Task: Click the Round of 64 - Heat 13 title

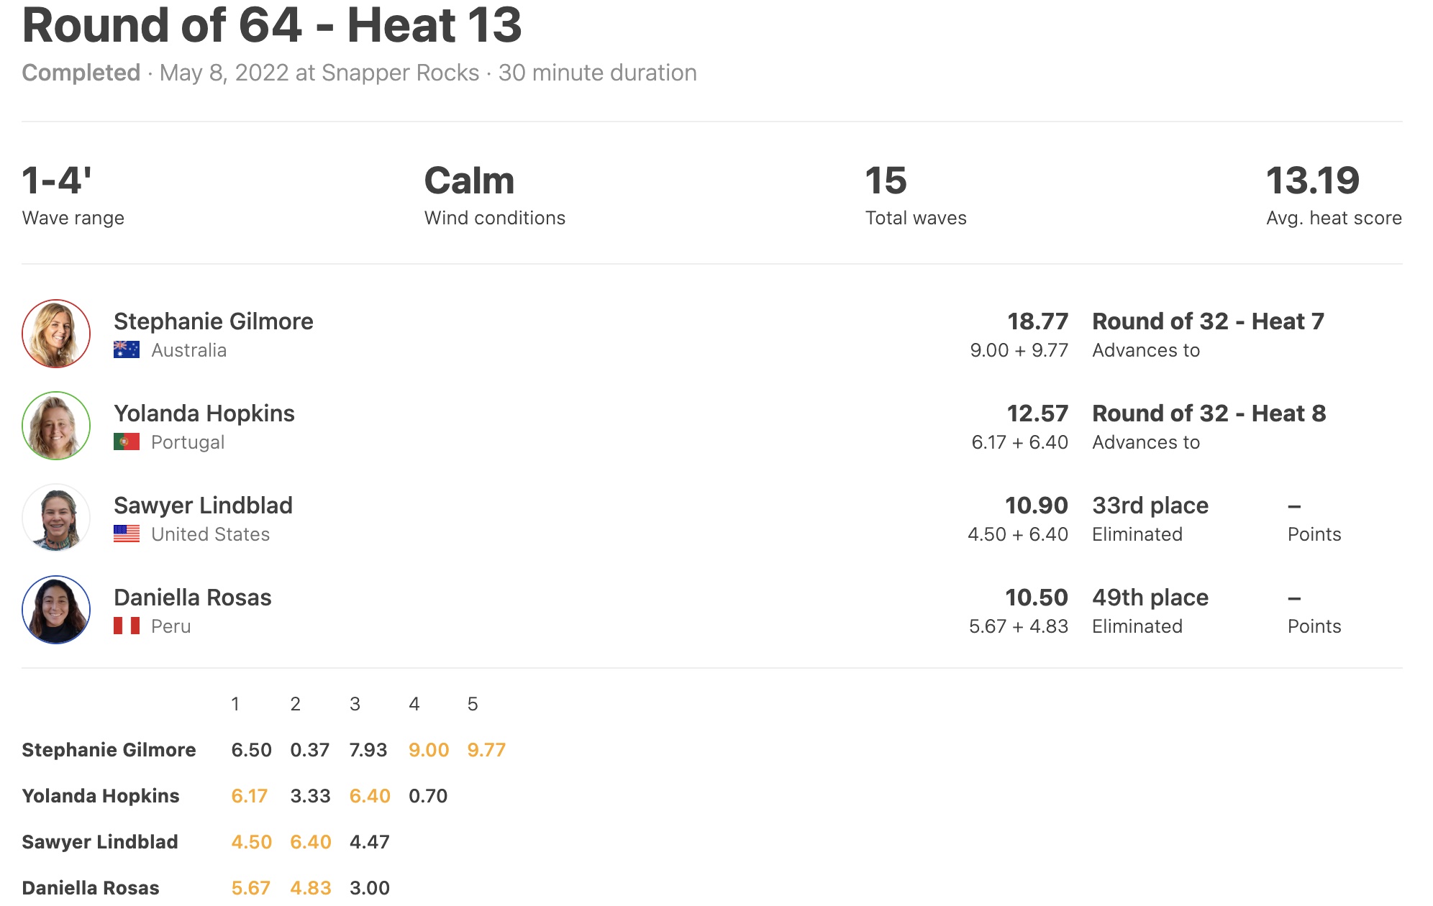Action: tap(272, 25)
